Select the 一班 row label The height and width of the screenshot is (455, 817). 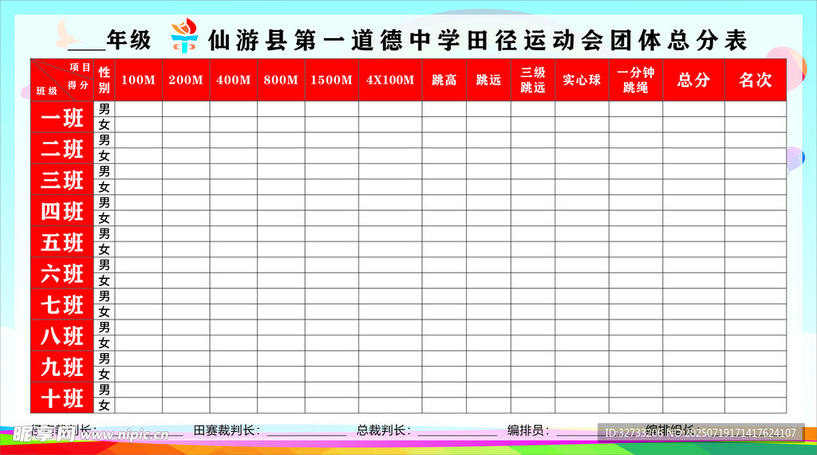click(x=62, y=118)
